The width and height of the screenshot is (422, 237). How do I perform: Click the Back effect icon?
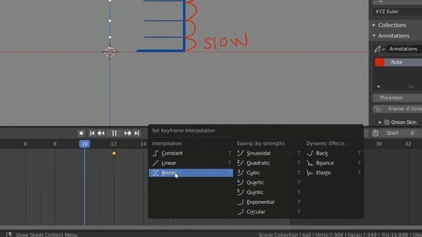310,153
